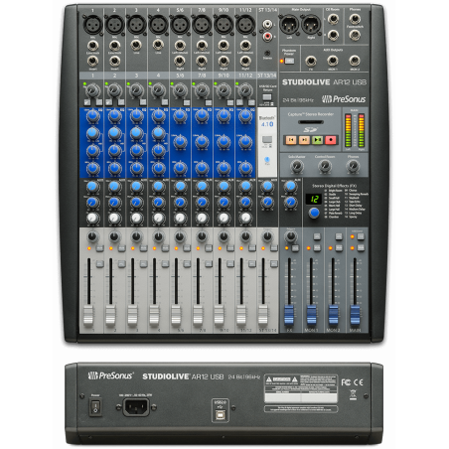This screenshot has width=449, height=449.
Task: Click the FX aux output jack
Action: [311, 61]
